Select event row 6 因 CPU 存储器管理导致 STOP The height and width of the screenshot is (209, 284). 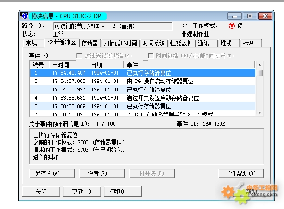pyautogui.click(x=143, y=114)
